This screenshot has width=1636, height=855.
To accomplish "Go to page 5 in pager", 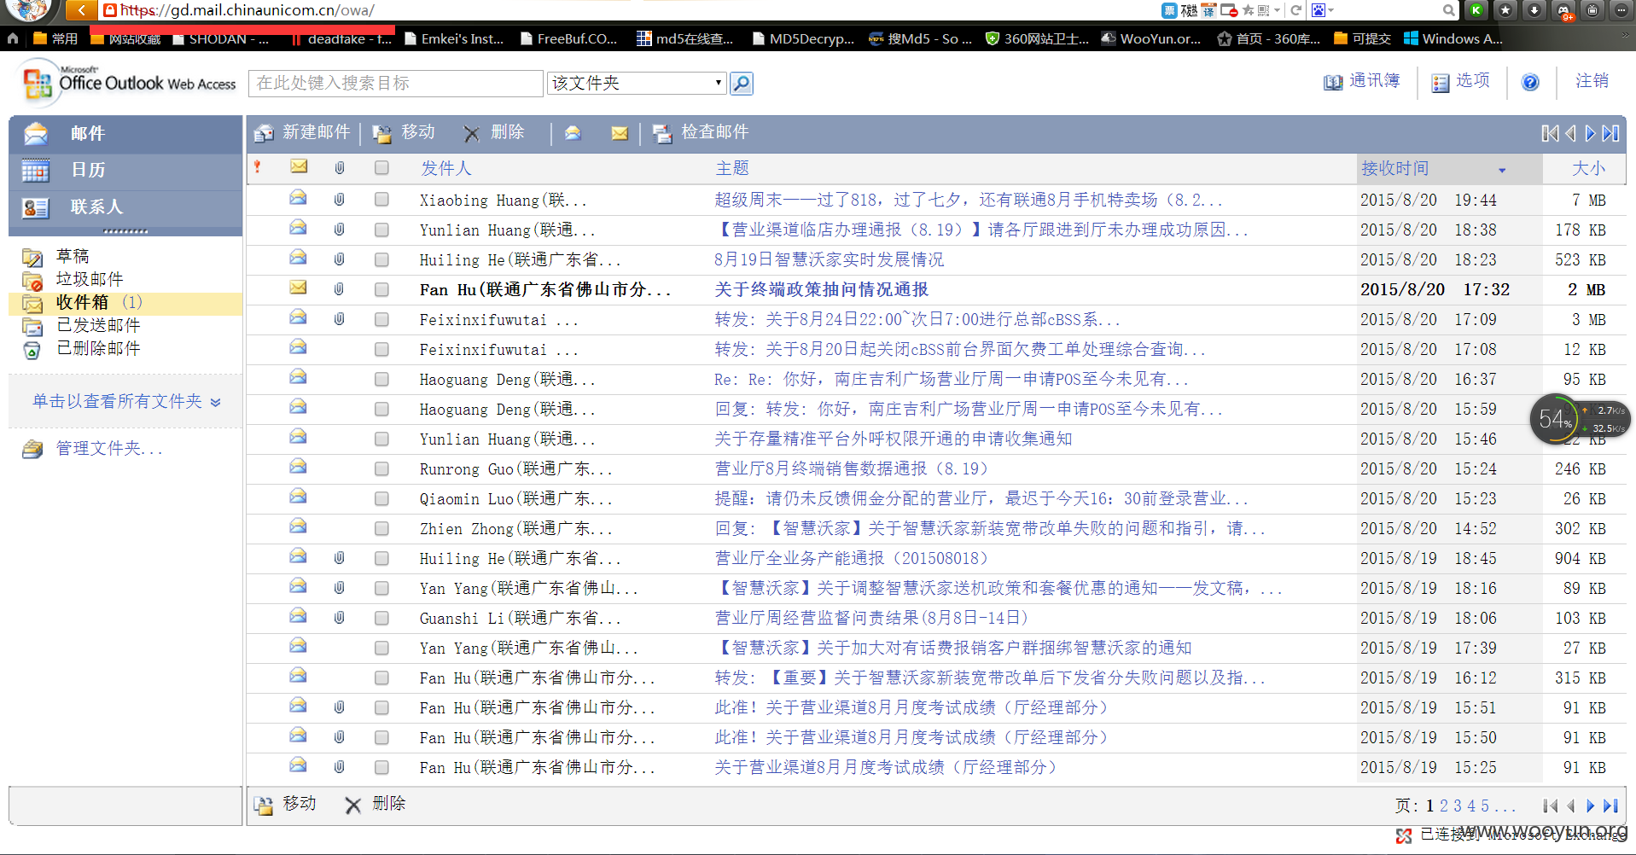I will click(x=1485, y=806).
